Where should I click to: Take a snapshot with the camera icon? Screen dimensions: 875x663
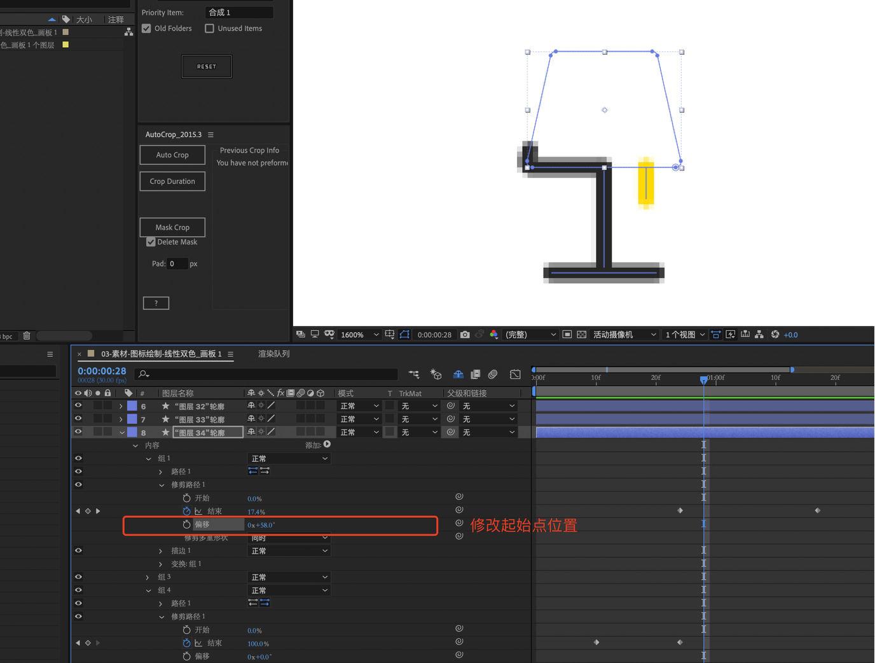pos(465,335)
